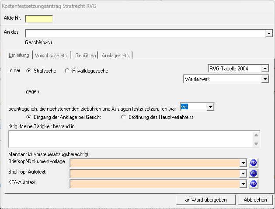The height and width of the screenshot is (209, 275).
Task: Select the Strafsache radio button
Action: click(x=28, y=71)
